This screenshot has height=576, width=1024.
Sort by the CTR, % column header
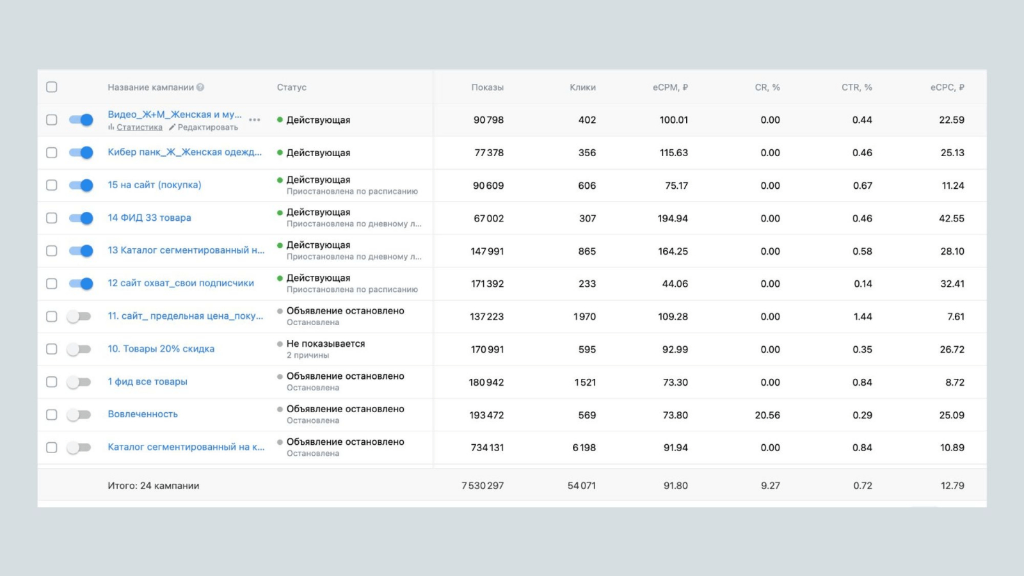[x=857, y=88]
